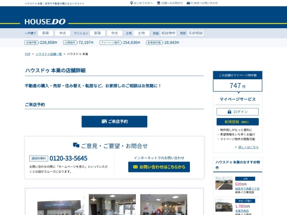Image resolution: width=287 pixels, height=215 pixels.
Task: Open 岐阜市下西郷３丁目 property link
Action: [247, 189]
